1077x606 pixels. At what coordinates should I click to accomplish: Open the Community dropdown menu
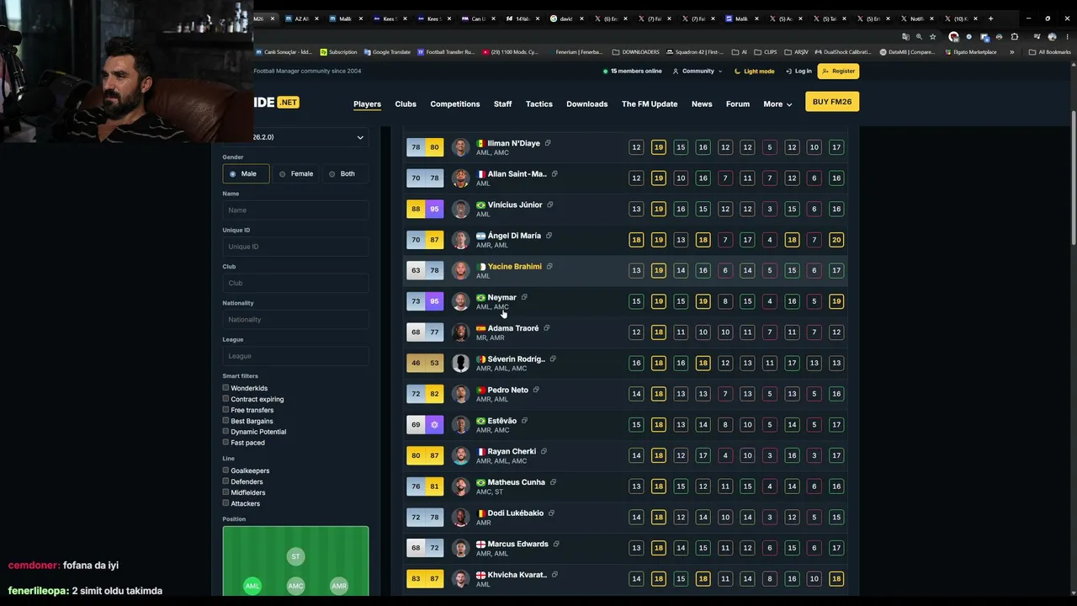click(698, 72)
